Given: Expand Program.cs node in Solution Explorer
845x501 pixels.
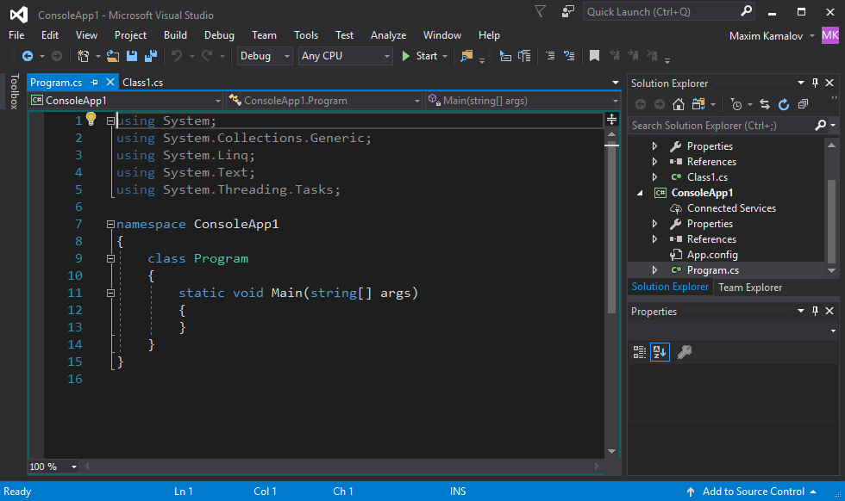Looking at the screenshot, I should tap(654, 270).
